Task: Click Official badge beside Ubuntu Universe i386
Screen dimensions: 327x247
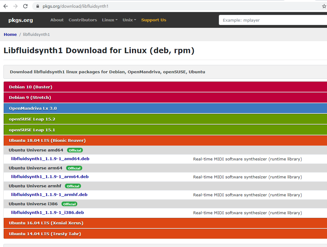Action: (x=70, y=204)
